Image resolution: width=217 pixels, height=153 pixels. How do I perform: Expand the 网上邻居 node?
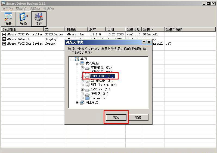[x=77, y=102]
